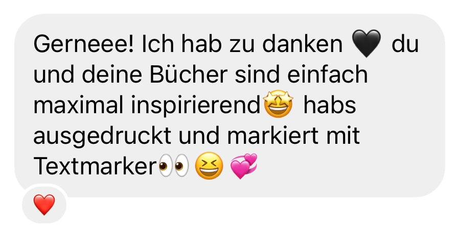Click the word 'inspirierend'
Viewport: 458px width, 232px height.
pos(196,106)
